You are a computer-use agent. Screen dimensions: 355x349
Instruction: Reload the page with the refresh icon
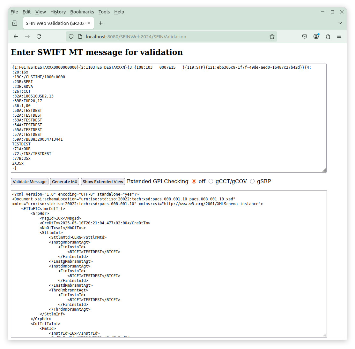[x=39, y=36]
